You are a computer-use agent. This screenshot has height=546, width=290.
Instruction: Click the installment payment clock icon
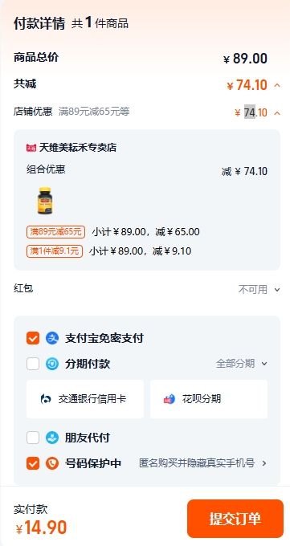tap(52, 364)
